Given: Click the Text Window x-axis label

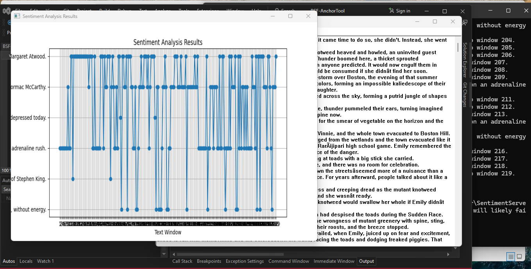Looking at the screenshot, I should (x=168, y=232).
